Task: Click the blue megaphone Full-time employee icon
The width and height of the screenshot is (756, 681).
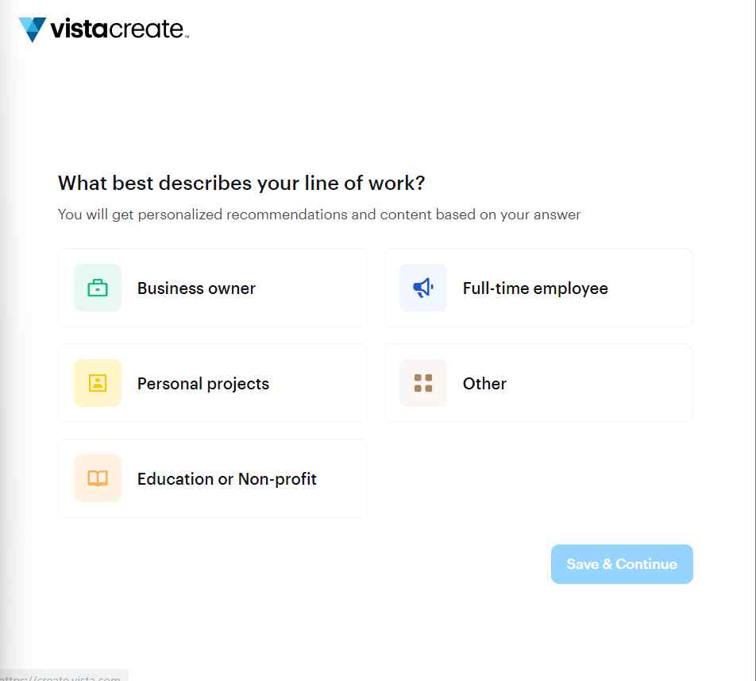Action: pos(422,288)
